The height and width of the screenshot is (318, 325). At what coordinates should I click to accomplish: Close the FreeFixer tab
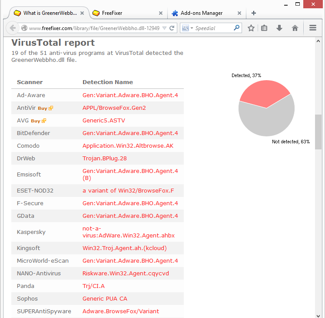pos(161,13)
